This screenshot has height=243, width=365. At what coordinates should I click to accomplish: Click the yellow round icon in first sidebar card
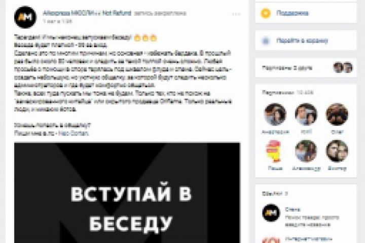click(266, 13)
